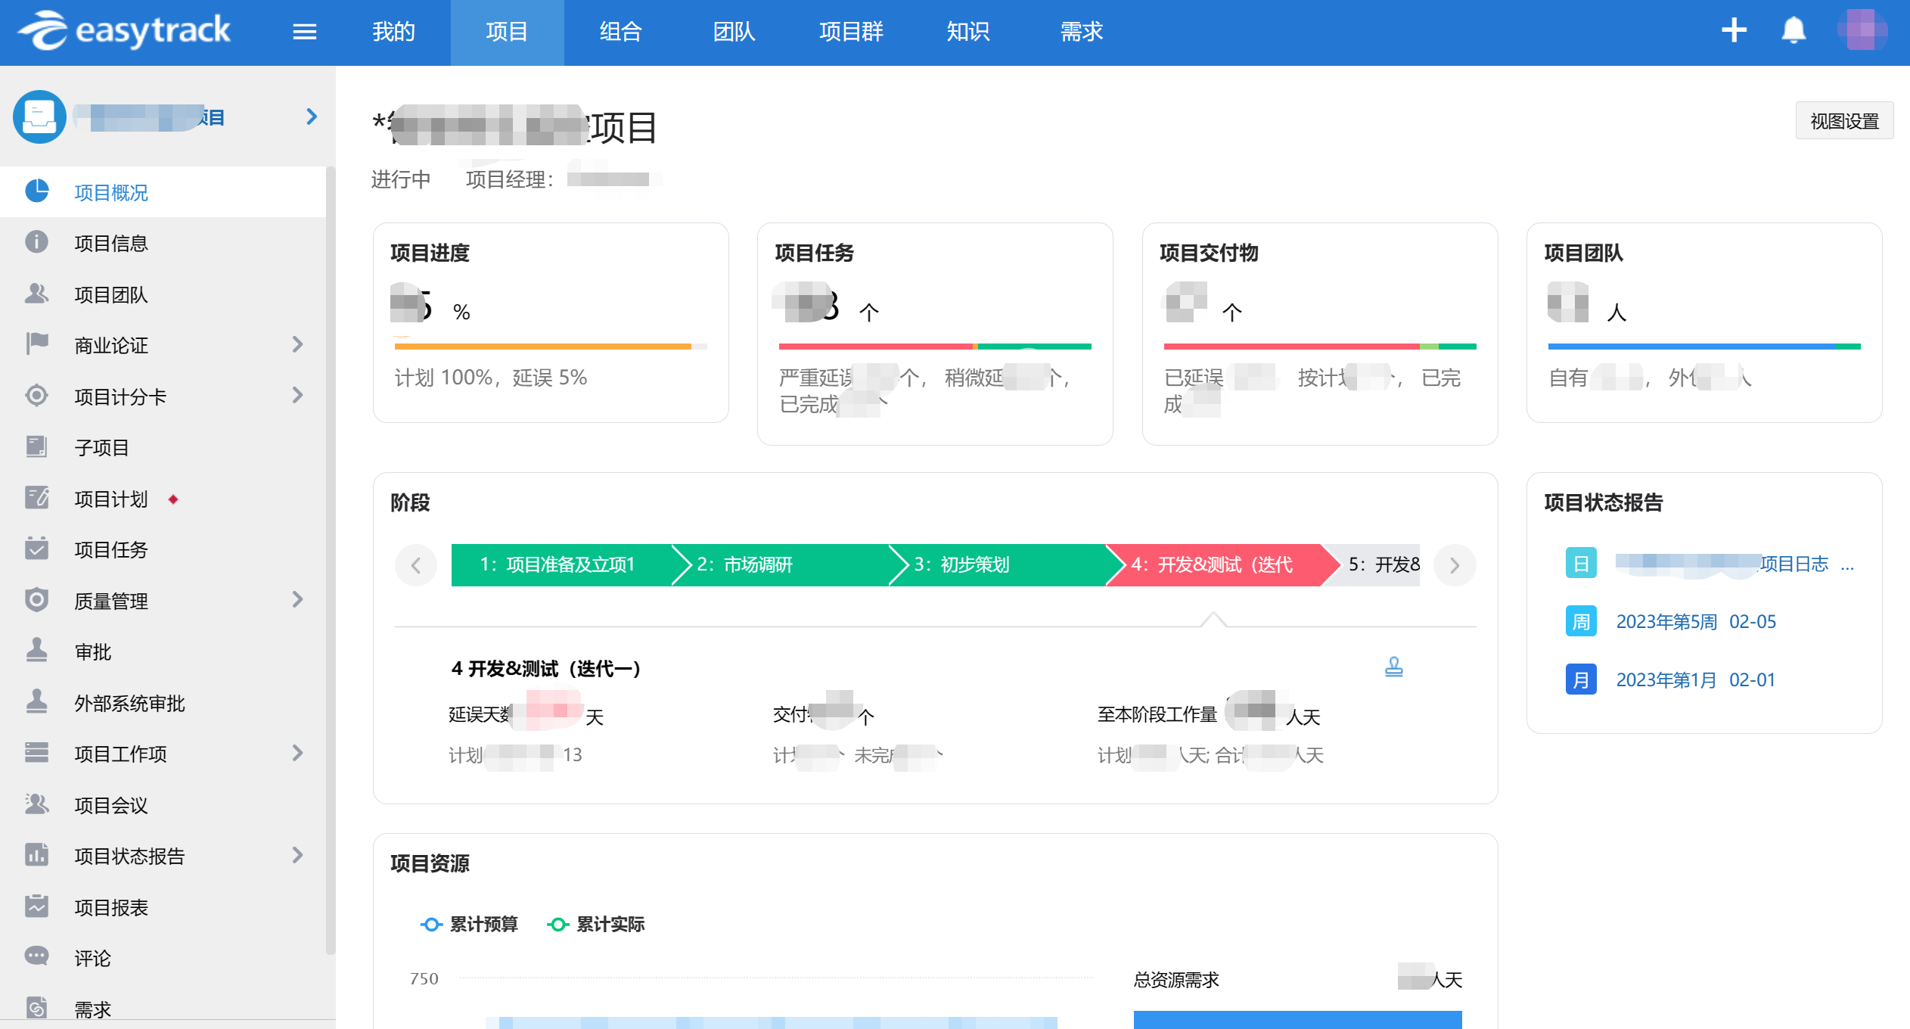Viewport: 1910px width, 1029px height.
Task: Switch to the 组合 top navigation tab
Action: (620, 32)
